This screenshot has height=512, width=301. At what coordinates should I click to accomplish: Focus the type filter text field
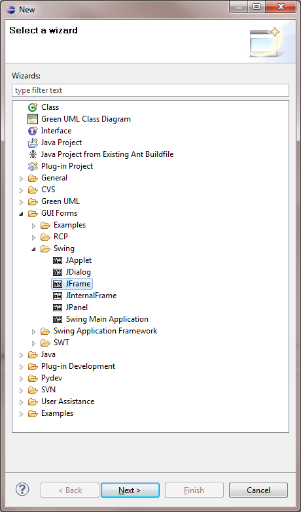point(150,90)
